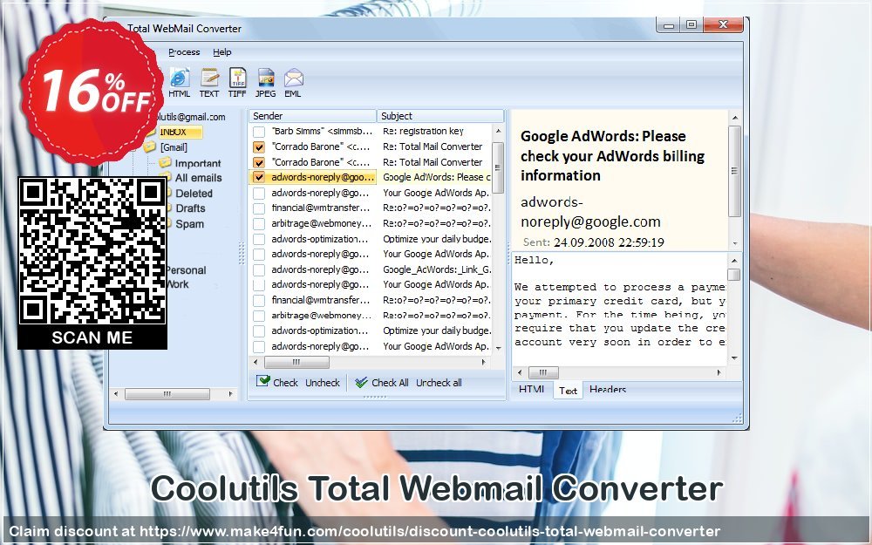Open the Help menu
The height and width of the screenshot is (545, 872).
pyautogui.click(x=221, y=51)
